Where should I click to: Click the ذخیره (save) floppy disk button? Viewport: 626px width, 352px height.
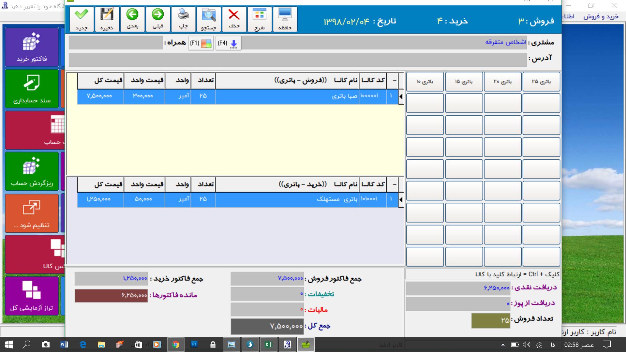[107, 20]
